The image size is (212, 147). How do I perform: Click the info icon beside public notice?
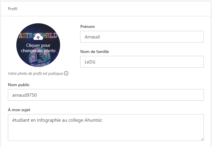(x=66, y=73)
